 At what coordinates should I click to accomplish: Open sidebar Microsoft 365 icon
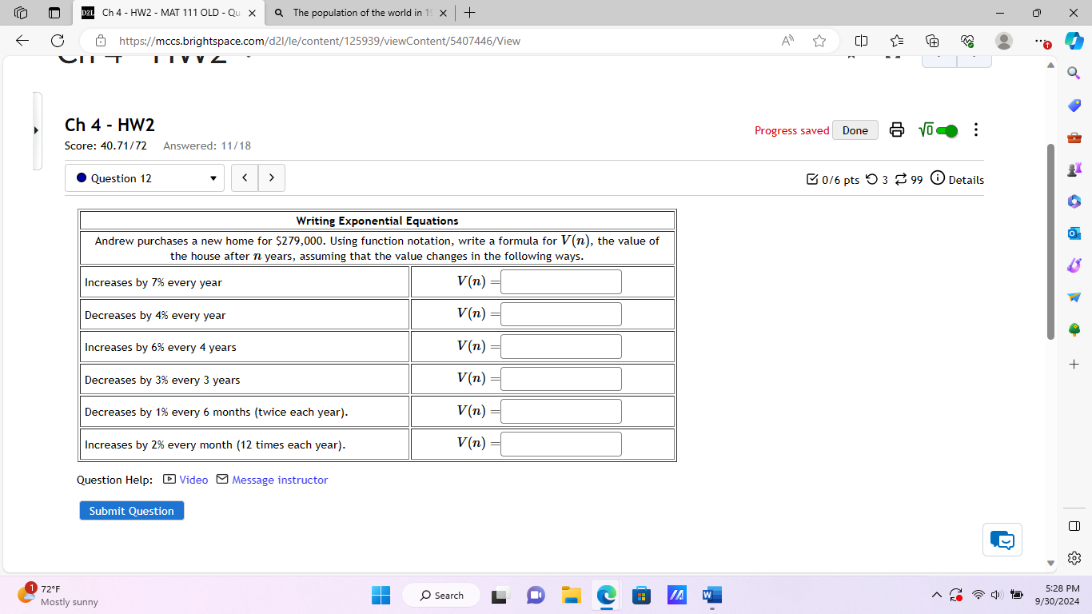pos(1074,201)
